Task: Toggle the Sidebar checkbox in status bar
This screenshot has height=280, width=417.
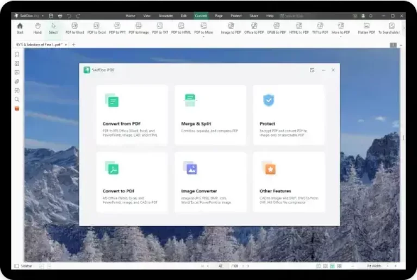Action: tap(16, 266)
